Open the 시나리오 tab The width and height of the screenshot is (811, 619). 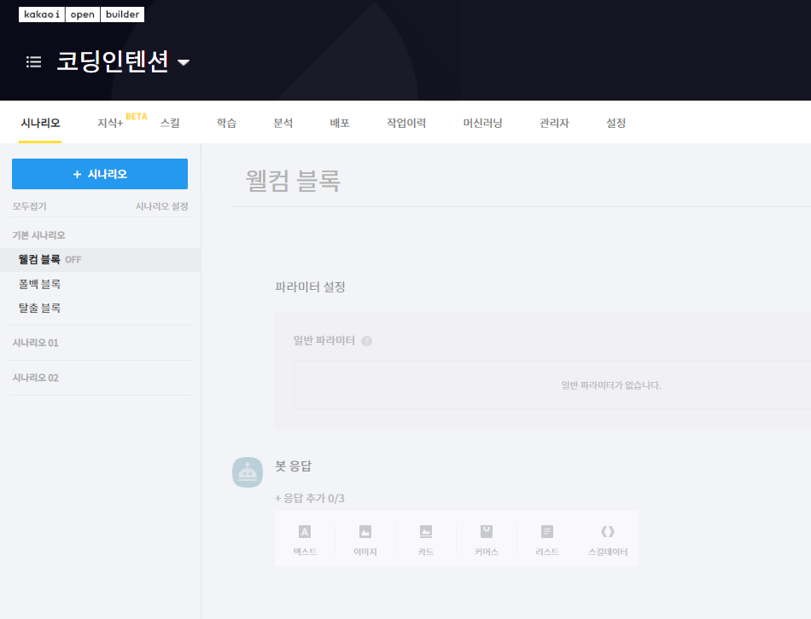(40, 123)
